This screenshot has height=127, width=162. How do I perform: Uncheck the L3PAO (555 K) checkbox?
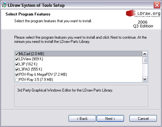pyautogui.click(x=17, y=69)
